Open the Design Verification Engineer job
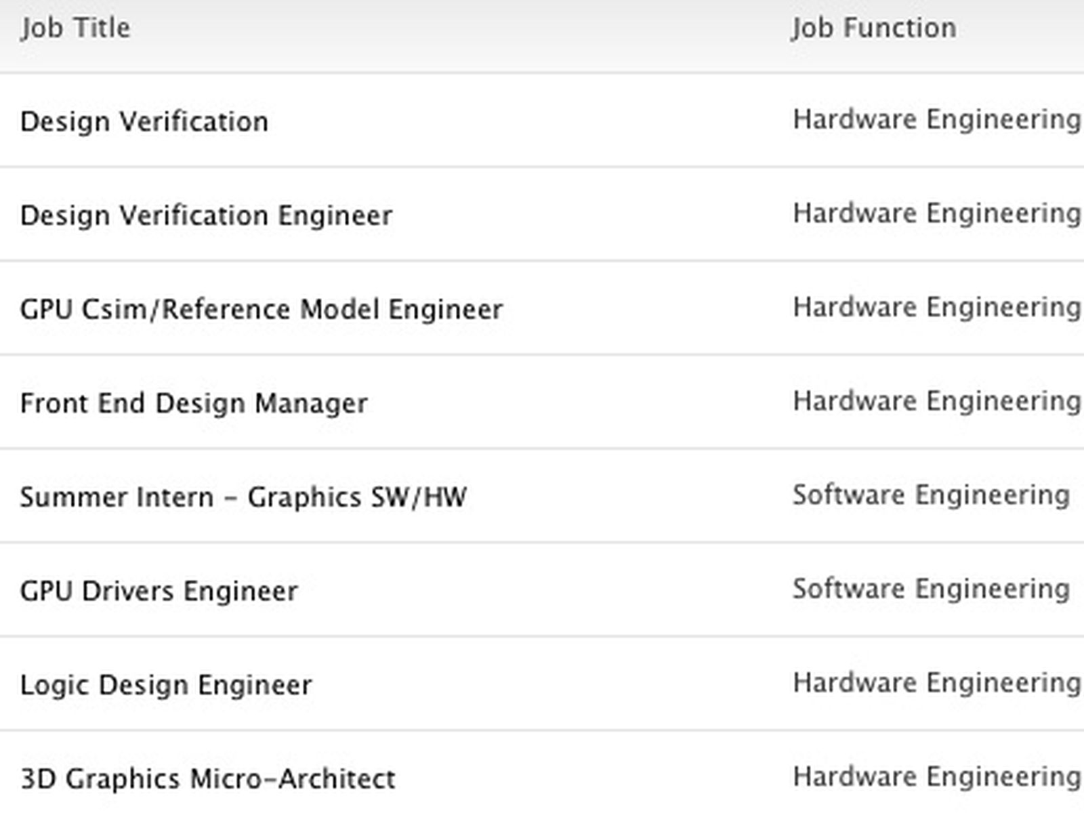 coord(206,215)
